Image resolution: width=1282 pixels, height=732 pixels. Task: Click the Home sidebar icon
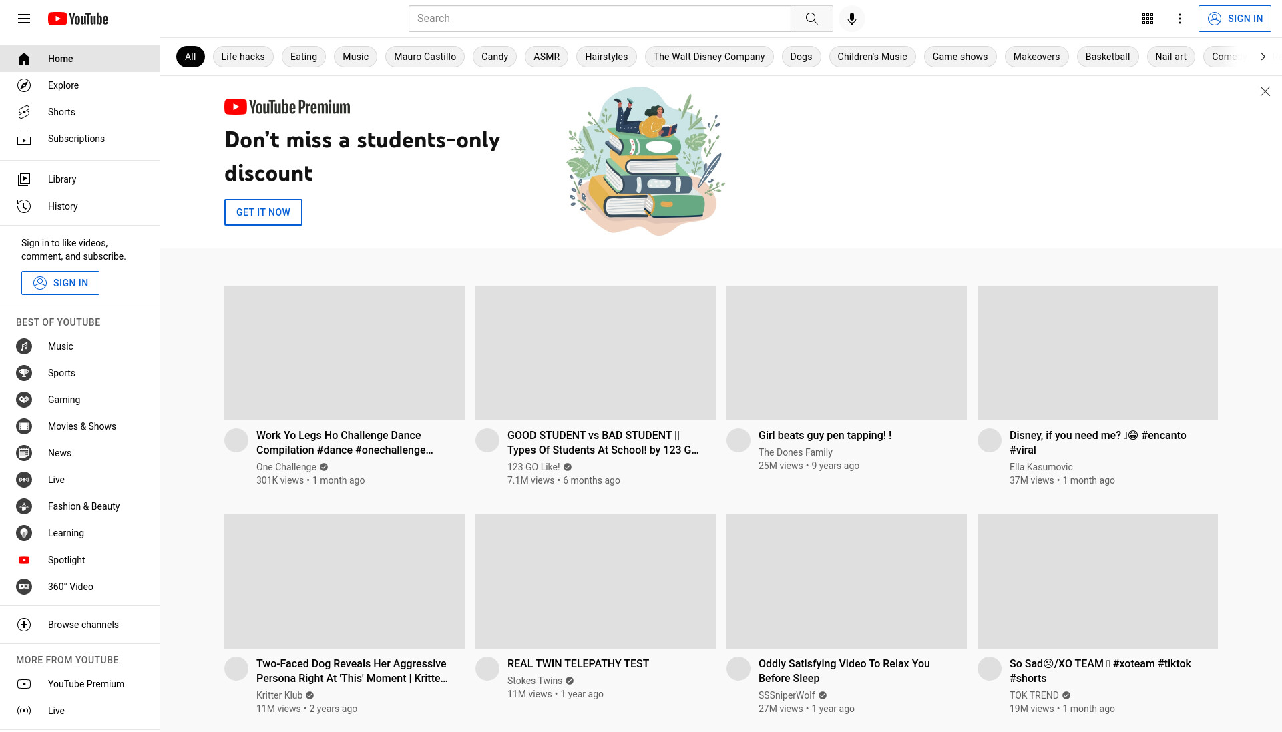(24, 59)
